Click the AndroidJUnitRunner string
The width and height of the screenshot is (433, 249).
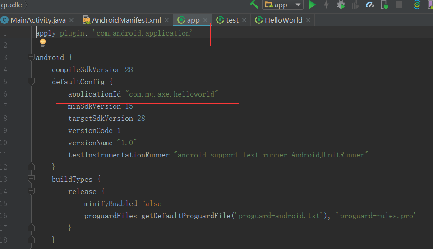click(271, 155)
